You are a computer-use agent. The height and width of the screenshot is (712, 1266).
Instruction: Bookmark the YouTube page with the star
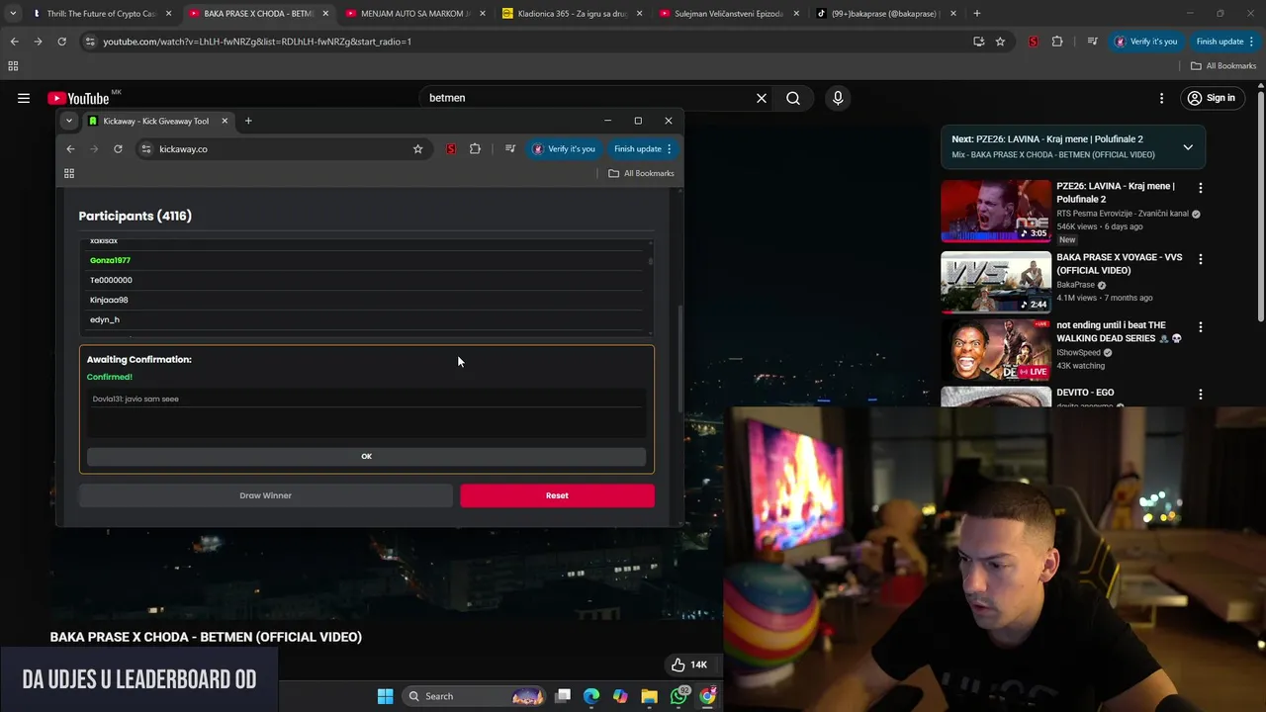tap(1000, 42)
